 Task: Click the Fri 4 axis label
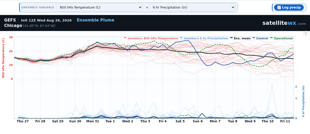pos(163,121)
